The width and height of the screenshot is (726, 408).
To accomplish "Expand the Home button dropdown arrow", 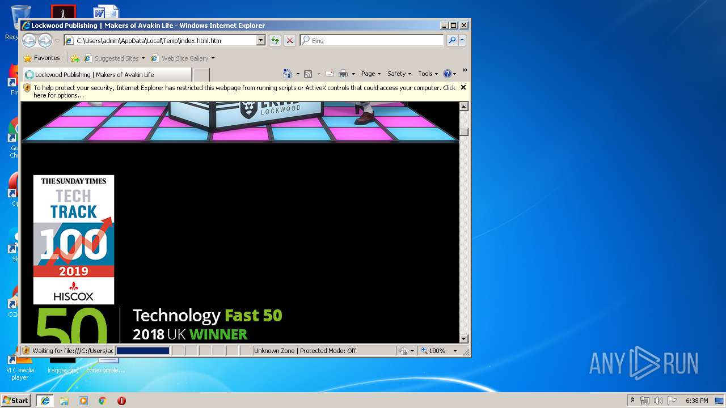I will 298,74.
